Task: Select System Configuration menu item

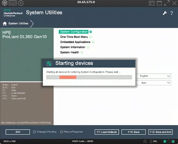Action: (x=74, y=32)
